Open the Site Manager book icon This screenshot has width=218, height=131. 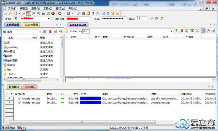(5, 14)
